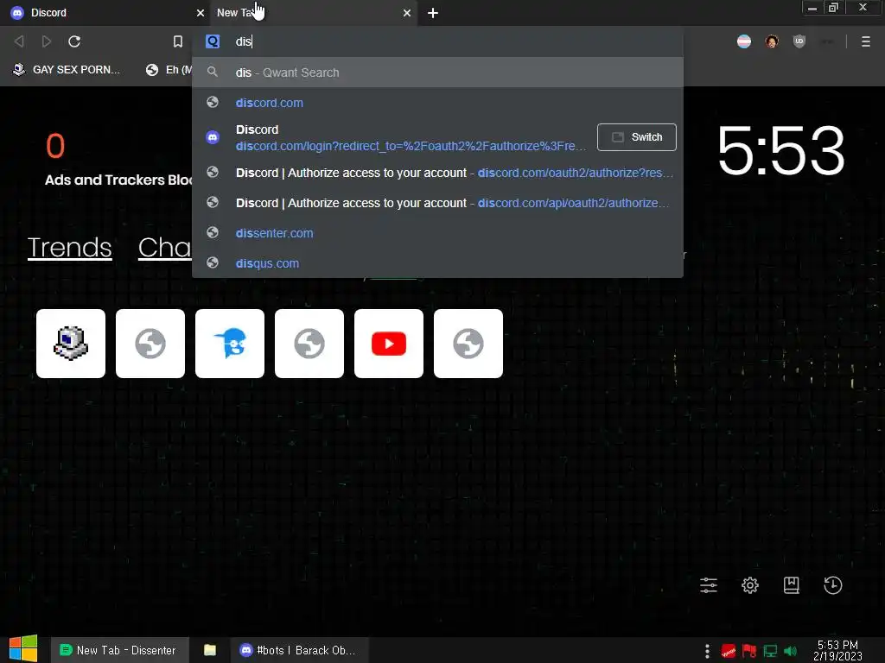Click the taskbar date and time
This screenshot has width=885, height=663.
point(837,650)
